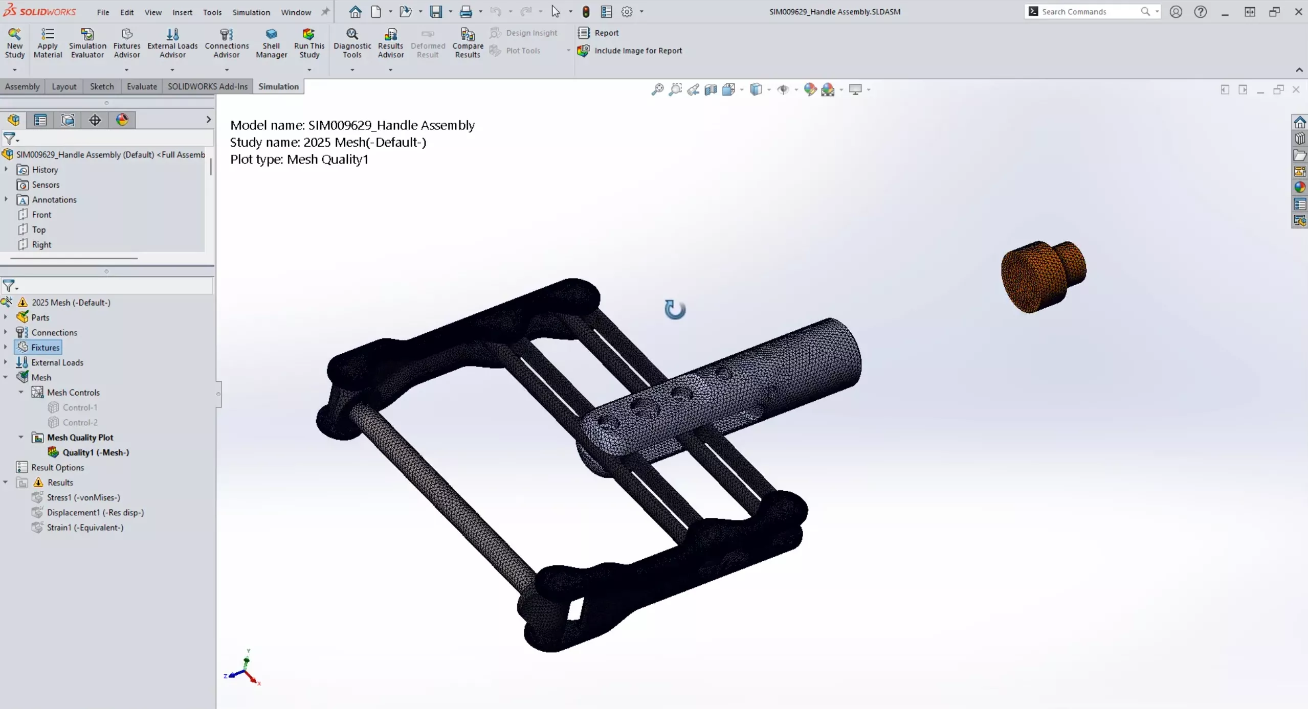Viewport: 1308px width, 709px height.
Task: Switch to the Sketch tab
Action: [x=102, y=86]
